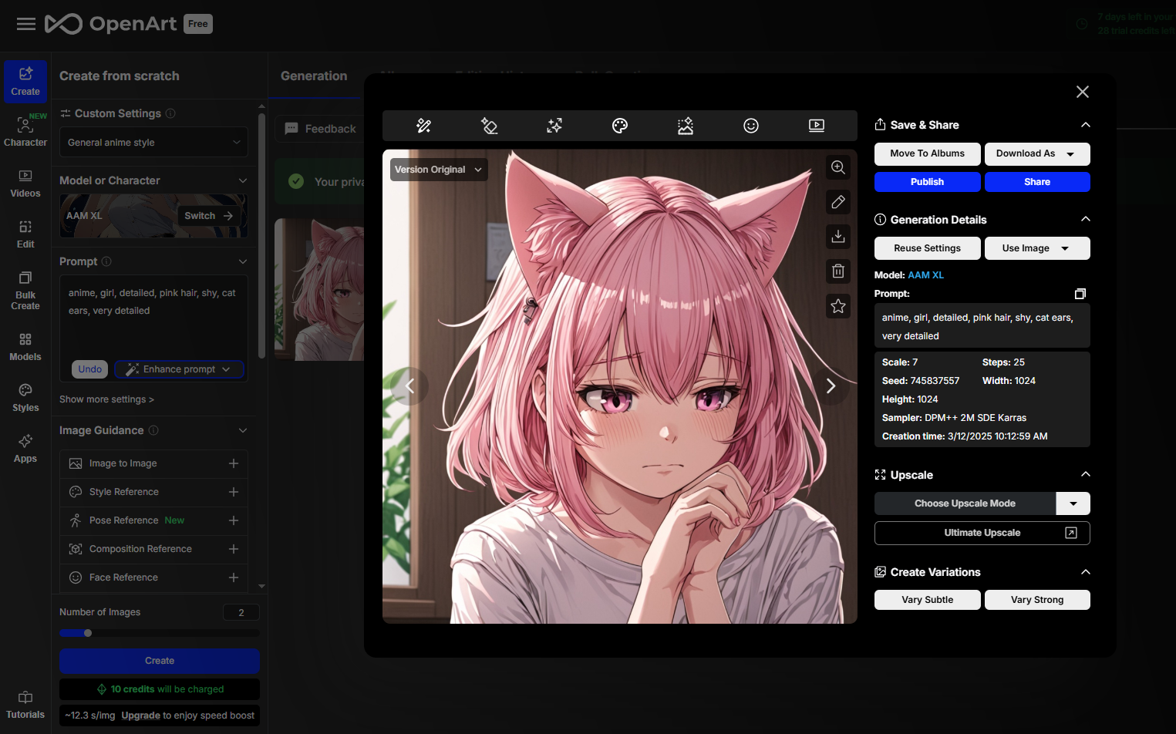1176x734 pixels.
Task: Open Videos in the sidebar
Action: pos(25,183)
